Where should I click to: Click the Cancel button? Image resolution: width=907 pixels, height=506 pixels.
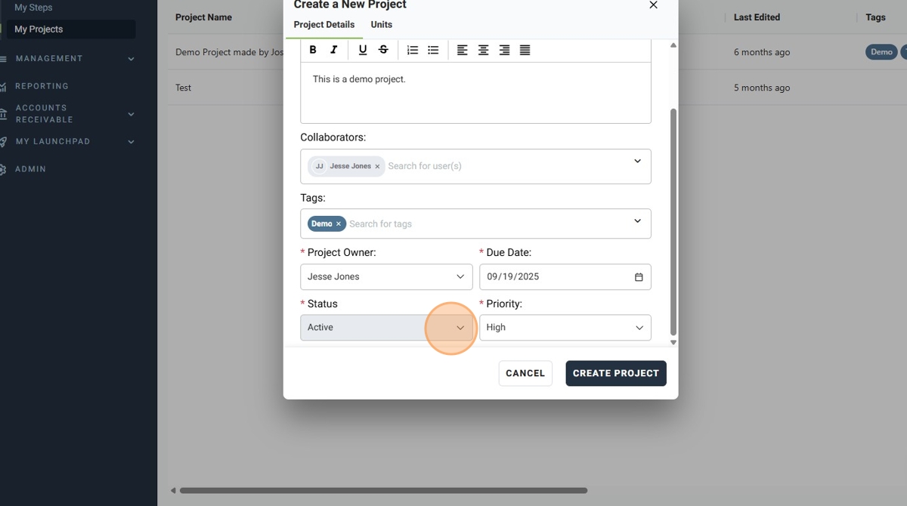tap(525, 373)
